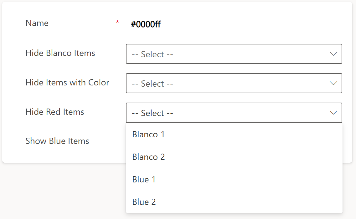This screenshot has height=219, width=356.
Task: Select Blanco 2 from the open dropdown
Action: pyautogui.click(x=148, y=157)
